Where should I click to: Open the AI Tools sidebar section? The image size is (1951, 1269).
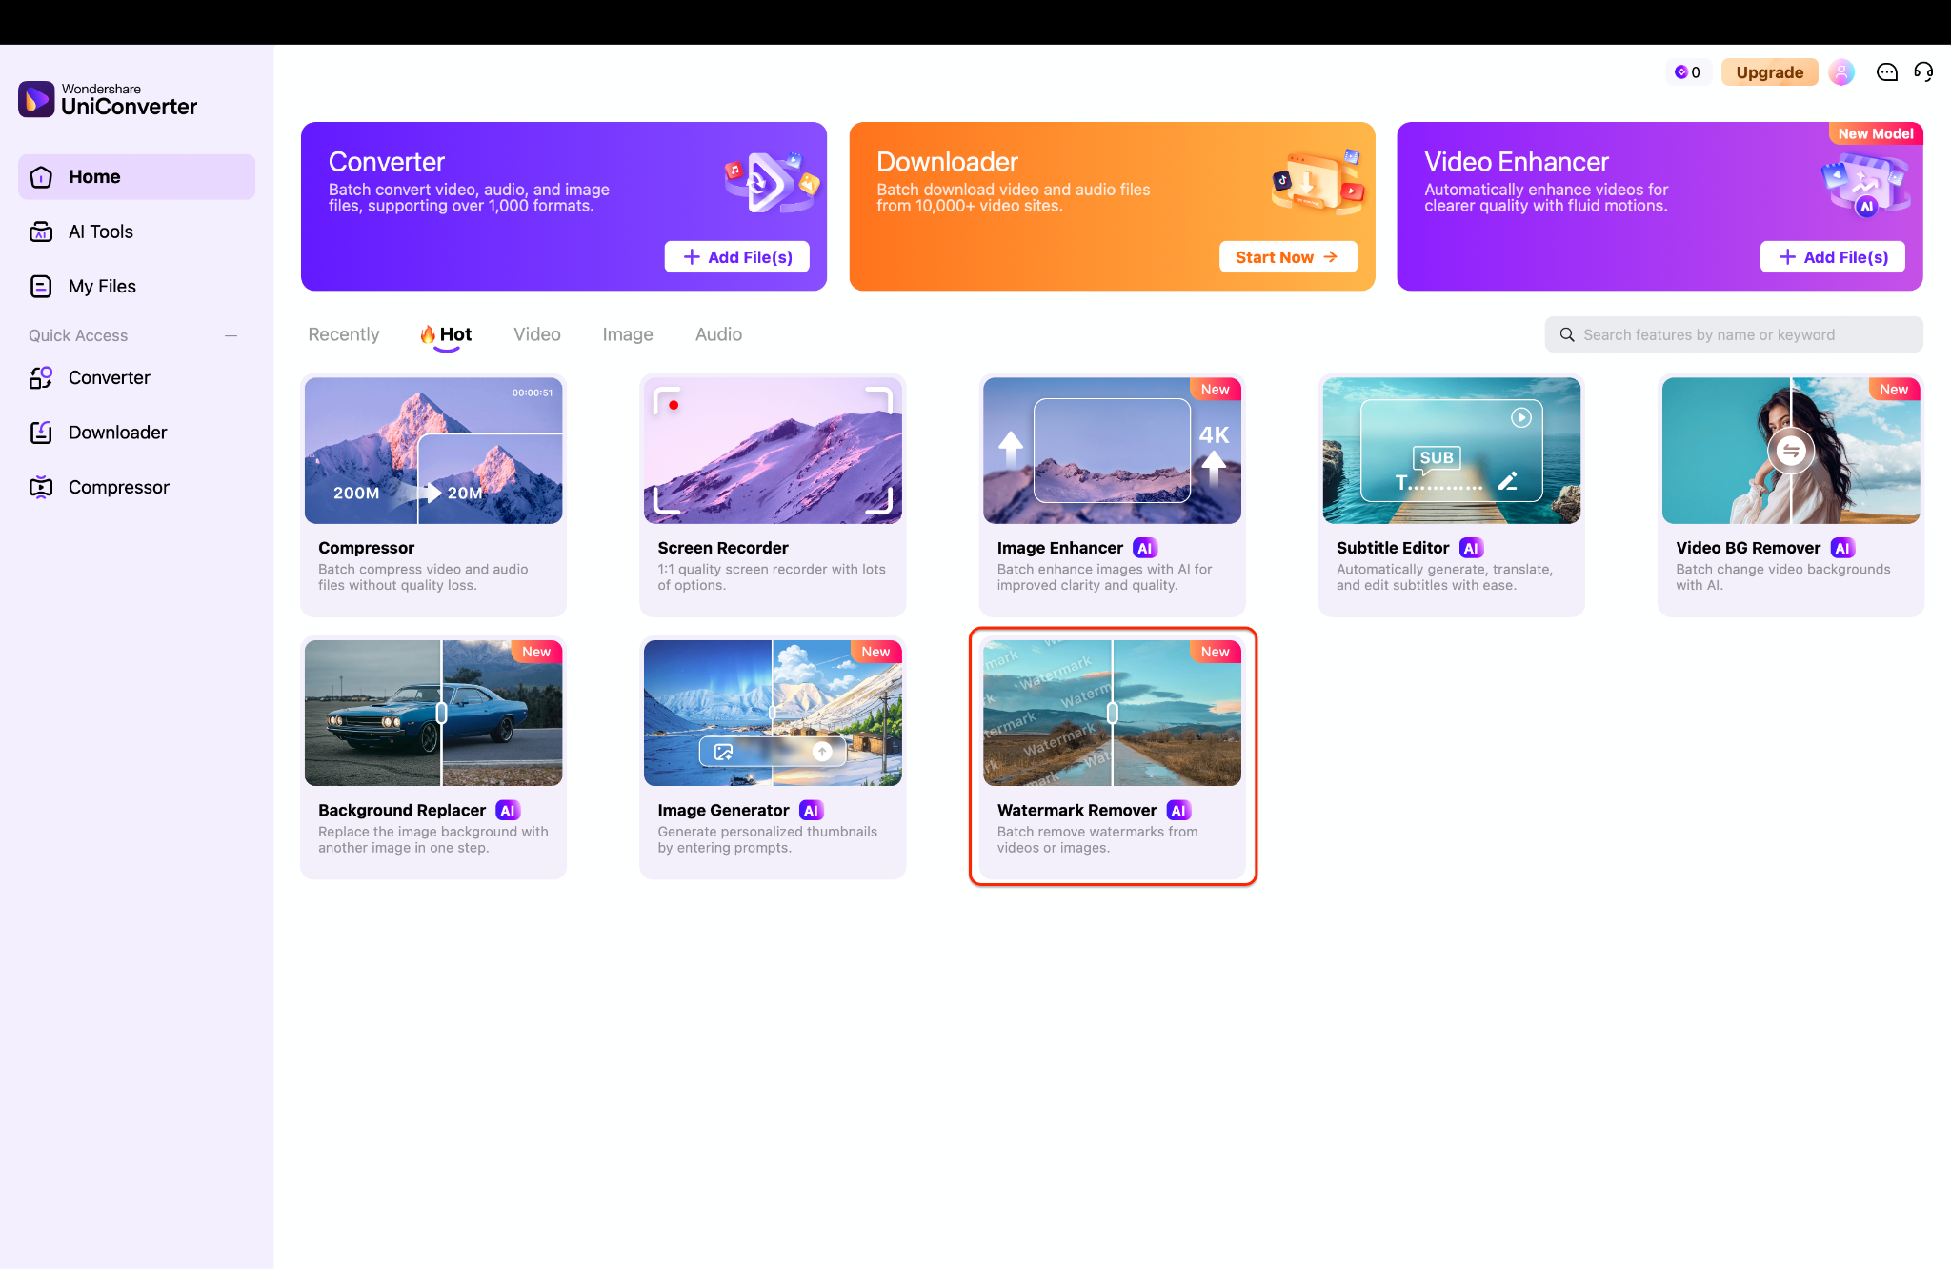[136, 232]
